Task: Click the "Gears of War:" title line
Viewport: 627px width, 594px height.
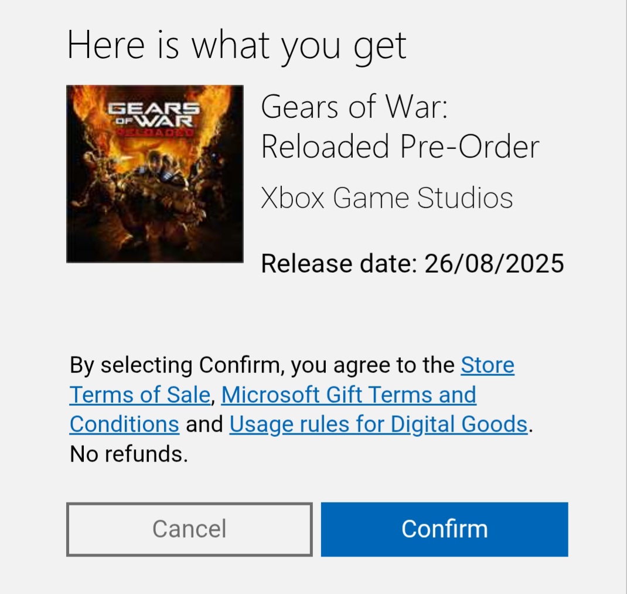Action: 354,108
